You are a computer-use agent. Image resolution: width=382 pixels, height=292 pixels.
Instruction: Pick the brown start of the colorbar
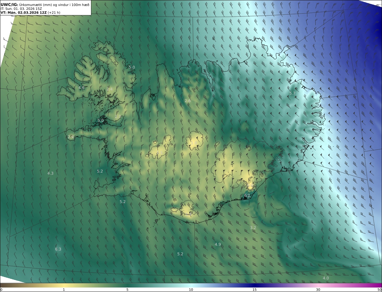tap(4, 285)
